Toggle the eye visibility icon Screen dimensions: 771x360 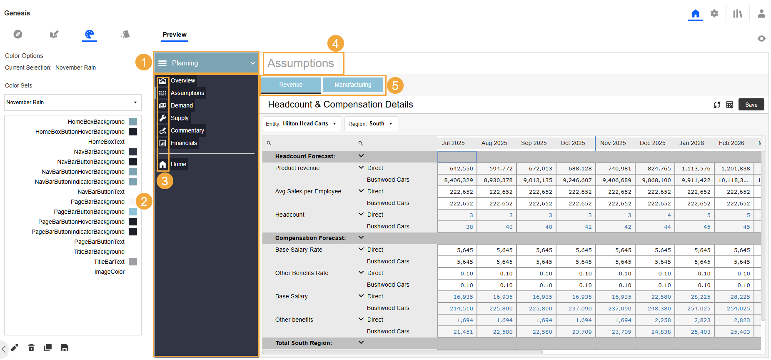(x=761, y=38)
